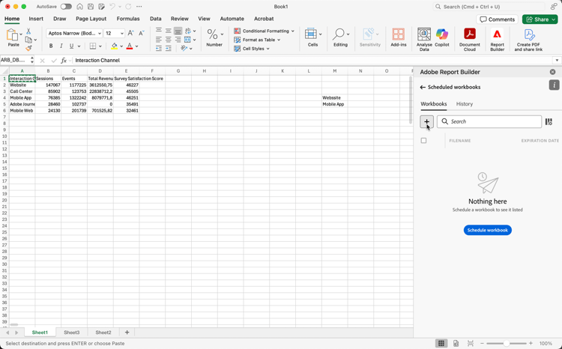Adjust the zoom slider in status bar
The width and height of the screenshot is (562, 349).
tap(506, 343)
